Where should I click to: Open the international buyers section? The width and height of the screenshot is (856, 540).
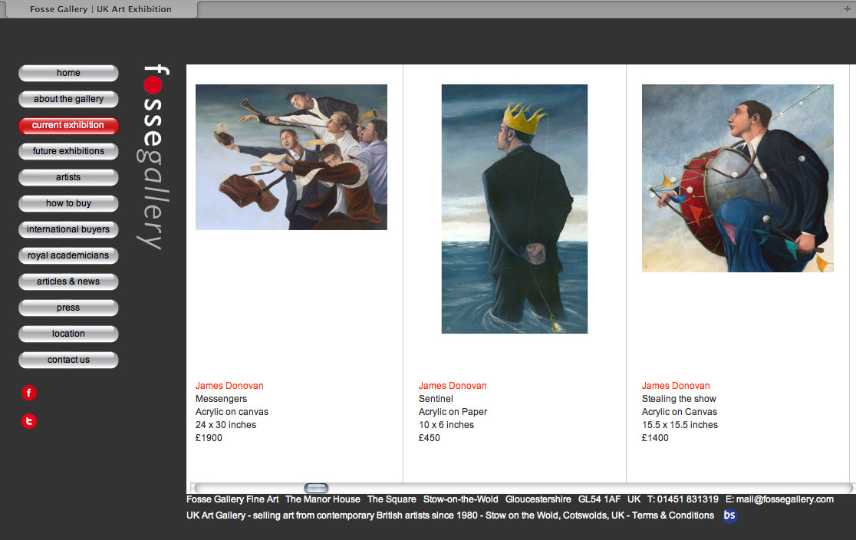click(68, 229)
